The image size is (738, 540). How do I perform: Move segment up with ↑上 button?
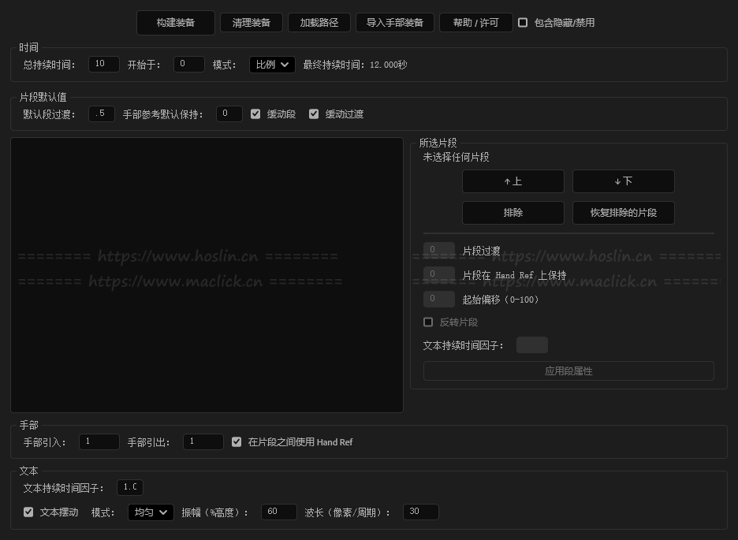[513, 181]
